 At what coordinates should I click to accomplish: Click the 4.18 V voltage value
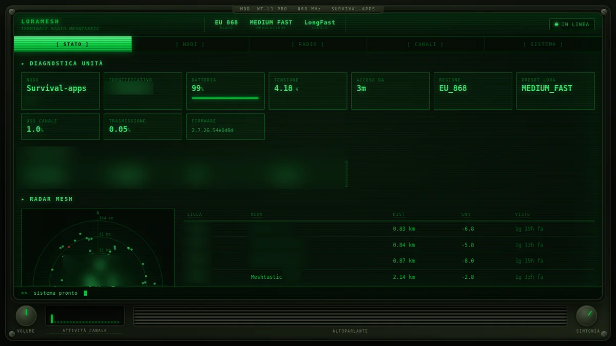286,89
